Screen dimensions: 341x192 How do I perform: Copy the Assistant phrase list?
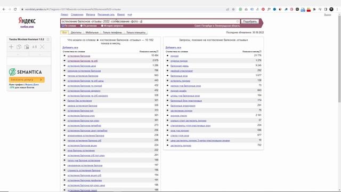19,47
